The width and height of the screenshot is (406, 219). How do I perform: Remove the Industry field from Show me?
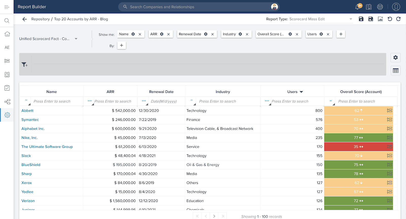247,34
